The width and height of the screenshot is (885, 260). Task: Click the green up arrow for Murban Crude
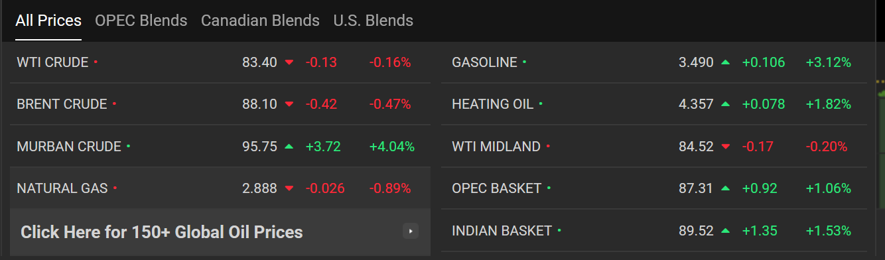[x=289, y=147]
